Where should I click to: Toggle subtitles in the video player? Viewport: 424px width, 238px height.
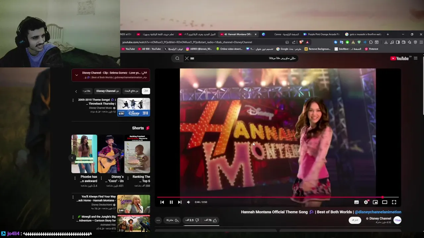point(356,202)
